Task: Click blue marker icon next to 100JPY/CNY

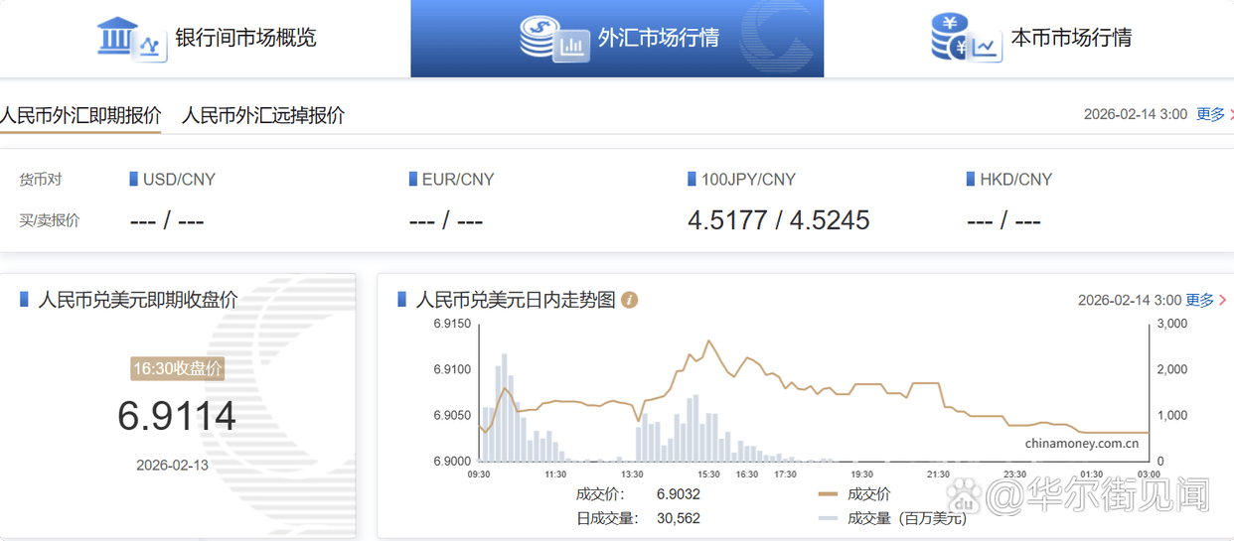Action: click(693, 180)
